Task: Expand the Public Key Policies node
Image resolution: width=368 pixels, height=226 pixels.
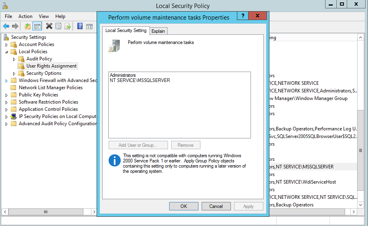Action: click(x=6, y=95)
